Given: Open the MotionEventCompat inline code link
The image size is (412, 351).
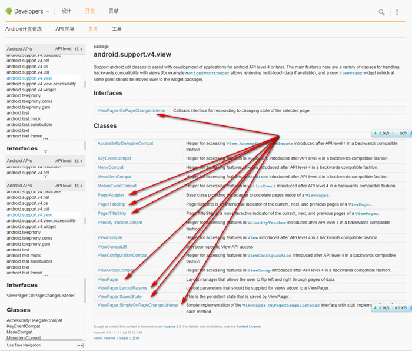Looking at the screenshot, I should [x=207, y=73].
